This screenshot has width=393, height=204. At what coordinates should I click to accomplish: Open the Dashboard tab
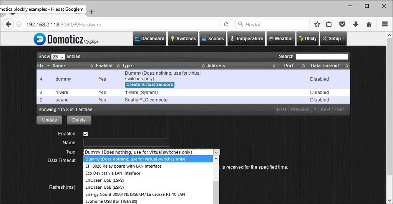[x=149, y=38]
